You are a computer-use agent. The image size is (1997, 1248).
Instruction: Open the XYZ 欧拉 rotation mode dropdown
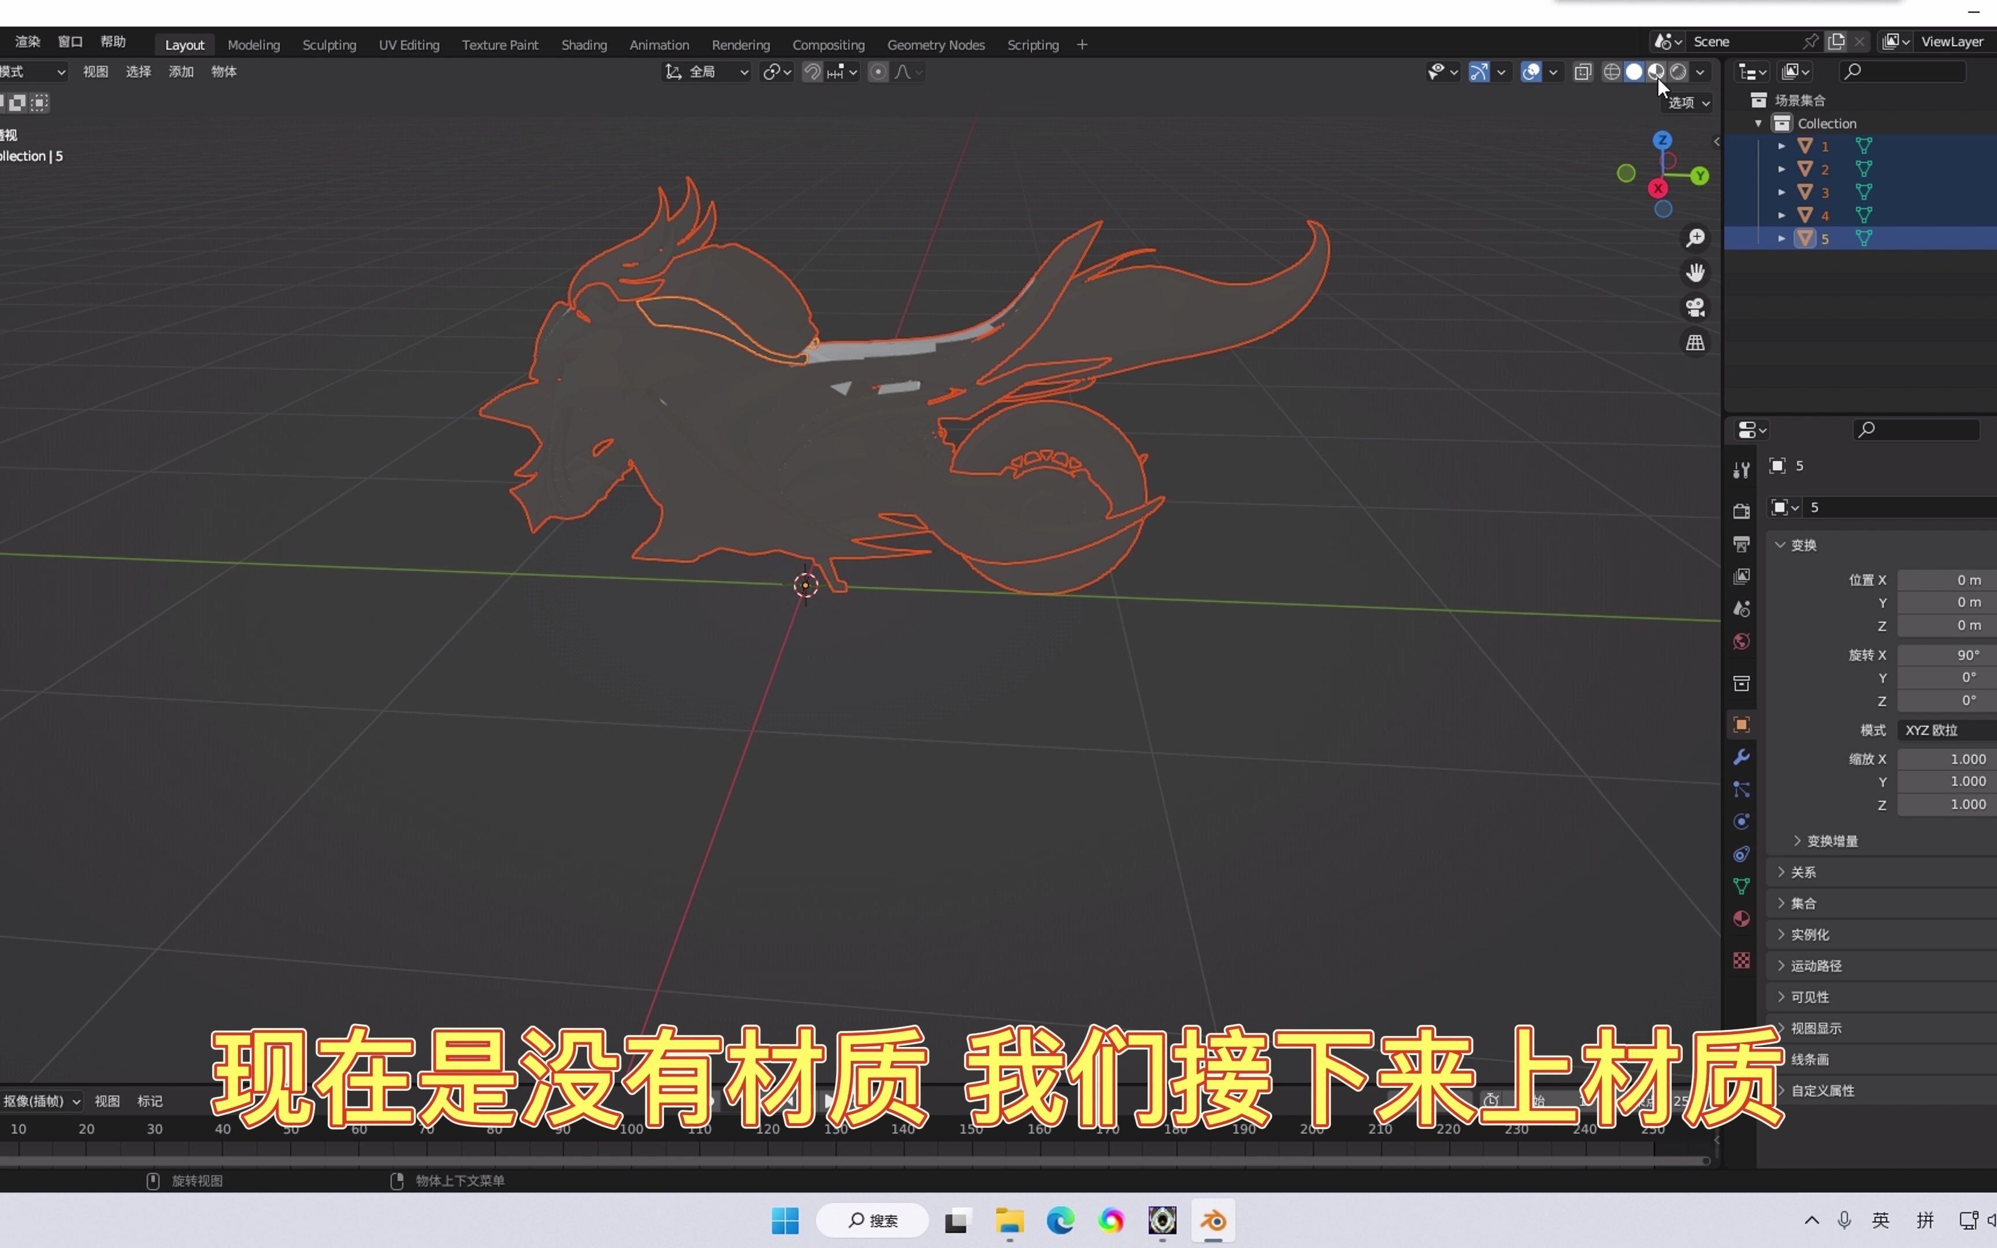click(x=1947, y=730)
